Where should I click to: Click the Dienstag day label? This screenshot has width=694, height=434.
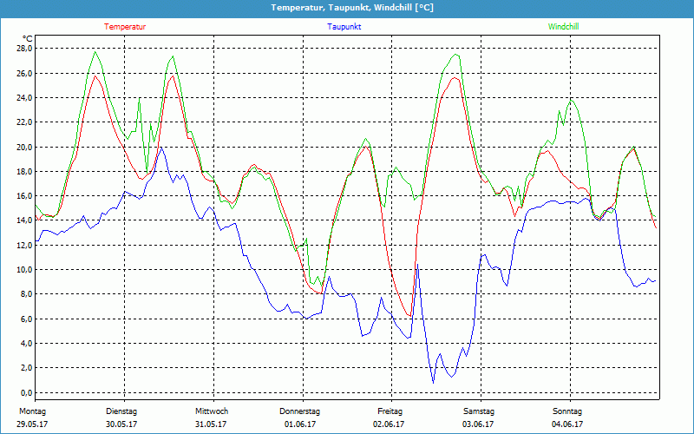121,411
